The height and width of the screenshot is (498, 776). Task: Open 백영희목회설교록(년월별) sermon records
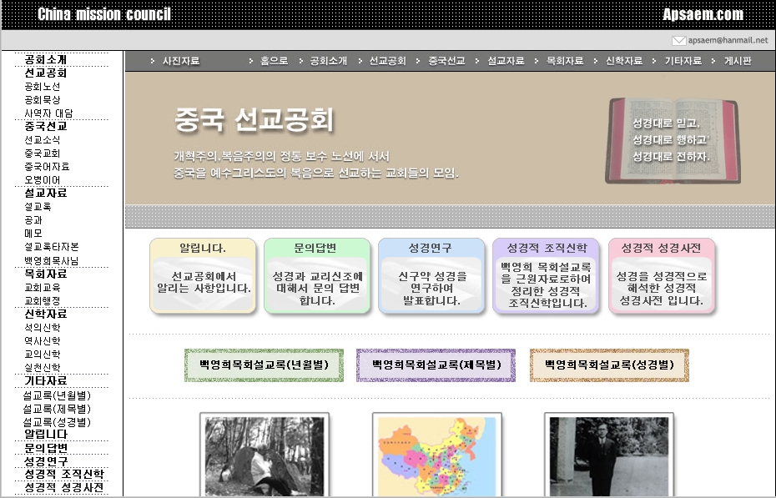tap(263, 365)
